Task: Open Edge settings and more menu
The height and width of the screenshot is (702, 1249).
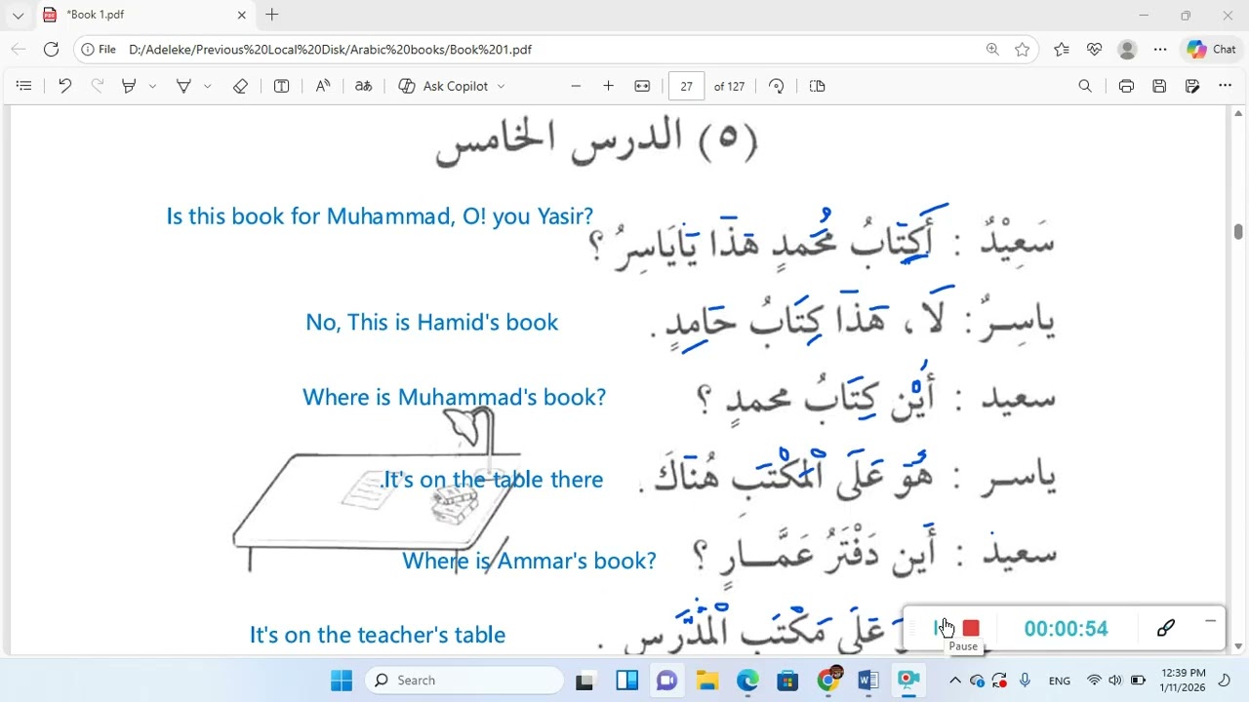Action: point(1160,49)
